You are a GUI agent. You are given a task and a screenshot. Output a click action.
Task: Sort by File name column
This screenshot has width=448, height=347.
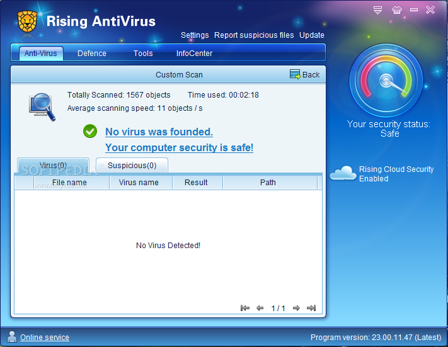tap(71, 183)
